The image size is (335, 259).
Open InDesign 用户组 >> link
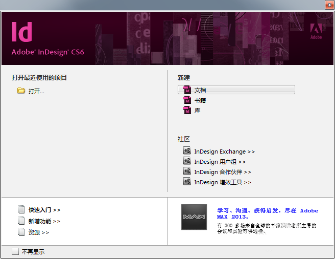pyautogui.click(x=220, y=162)
